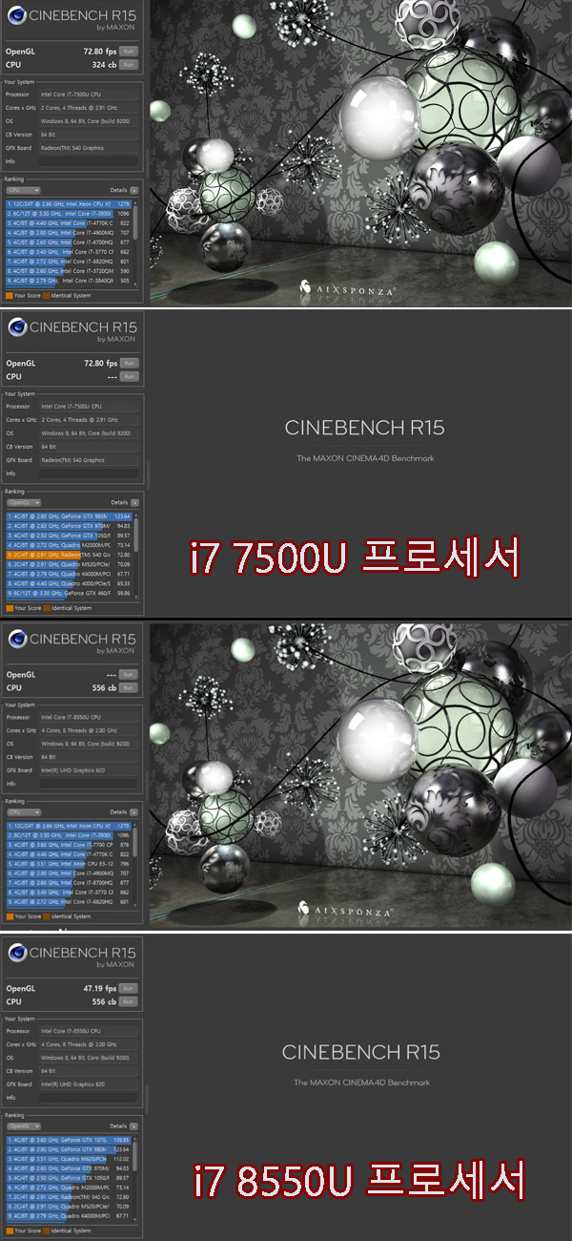572x1241 pixels.
Task: Run CPU test showing 324 cb
Action: point(129,64)
